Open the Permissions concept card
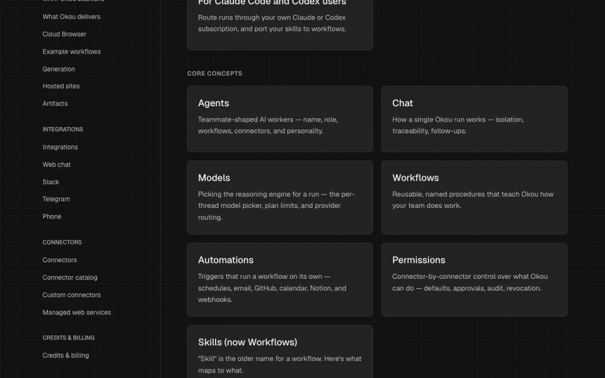605x378 pixels. tap(474, 279)
